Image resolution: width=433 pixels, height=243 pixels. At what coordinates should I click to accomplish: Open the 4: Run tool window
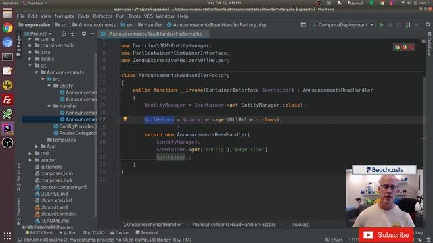(x=68, y=232)
